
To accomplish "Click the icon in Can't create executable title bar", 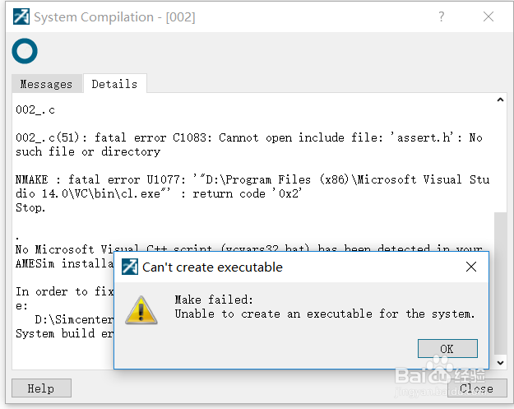I will (x=129, y=267).
